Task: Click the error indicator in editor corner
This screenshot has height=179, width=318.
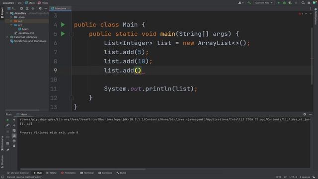Action: click(x=301, y=13)
